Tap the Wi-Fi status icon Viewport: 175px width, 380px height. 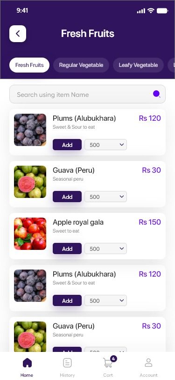point(151,11)
